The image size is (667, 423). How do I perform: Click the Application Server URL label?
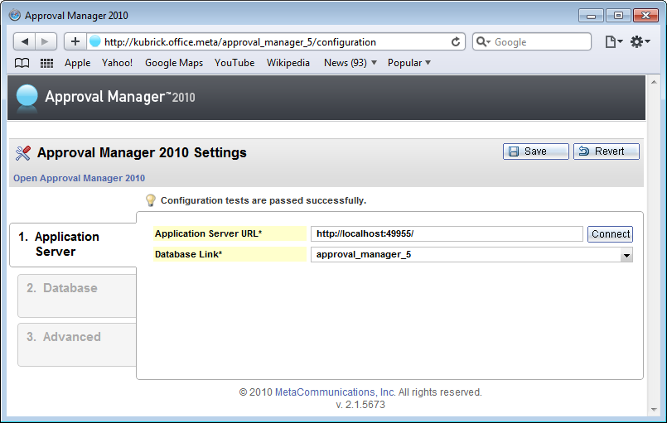tap(209, 233)
